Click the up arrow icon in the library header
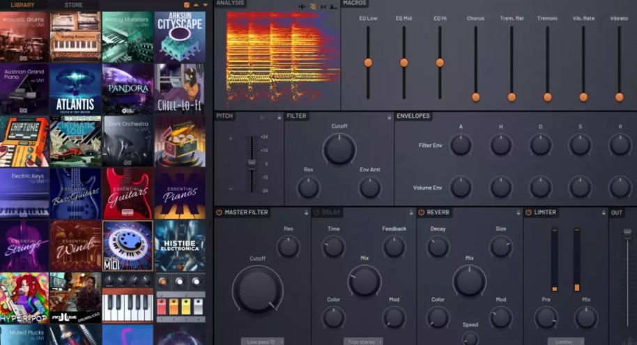Image resolution: width=637 pixels, height=345 pixels. coord(196,5)
